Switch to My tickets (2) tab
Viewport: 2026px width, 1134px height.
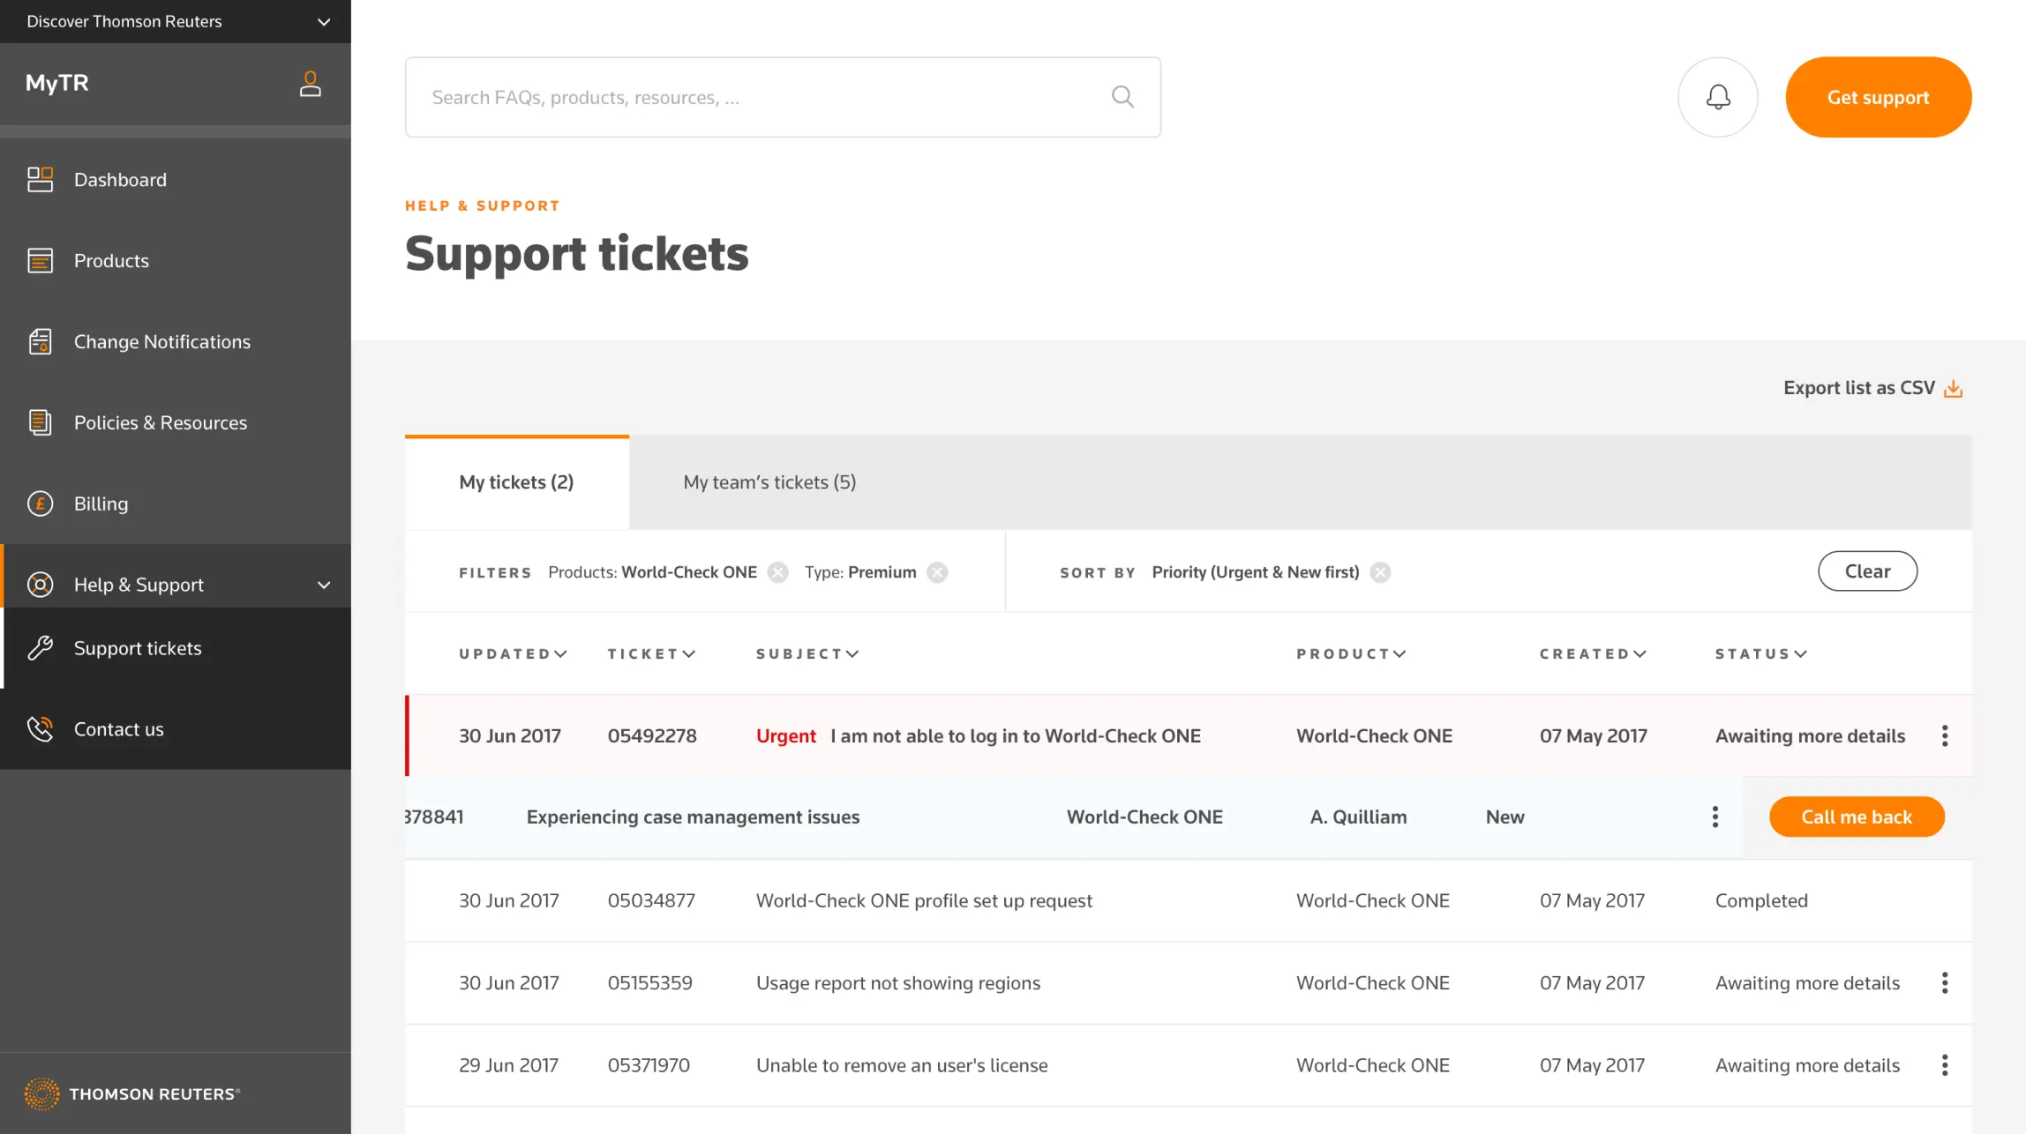click(516, 482)
